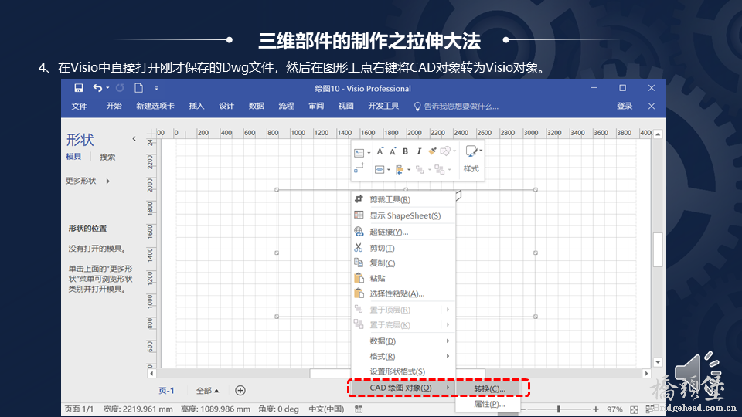
Task: Expand the 格式(R) submenu
Action: point(403,356)
